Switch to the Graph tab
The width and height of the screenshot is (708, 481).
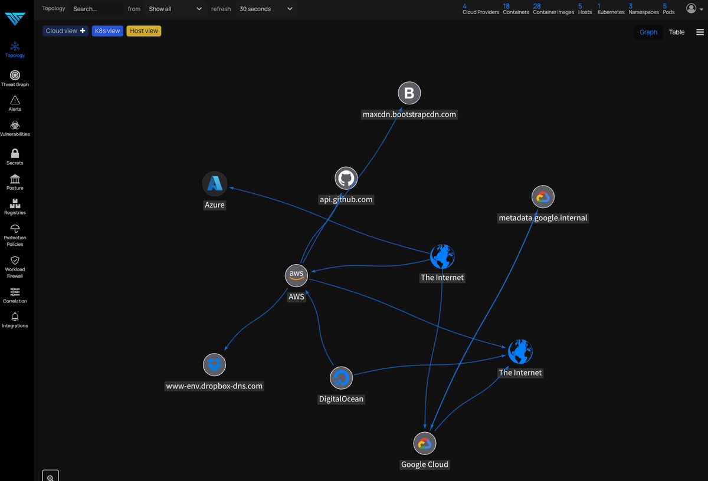click(x=648, y=32)
